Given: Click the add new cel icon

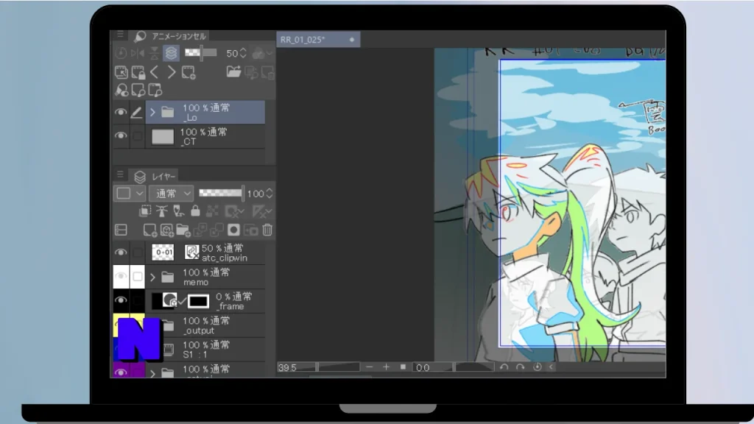Looking at the screenshot, I should [188, 72].
